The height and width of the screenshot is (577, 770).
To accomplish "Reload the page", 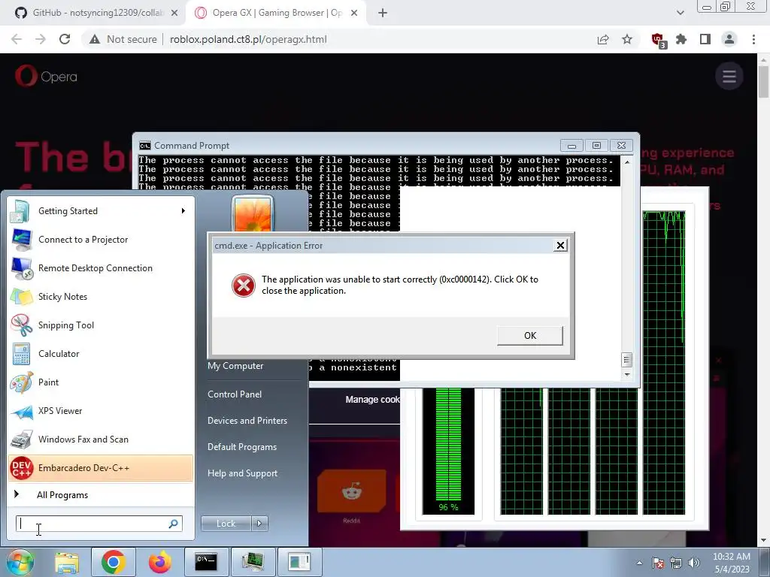I will pos(65,39).
